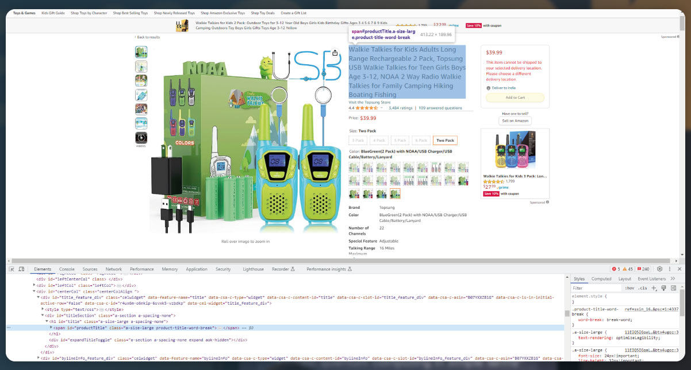Open the Performance tab
Image resolution: width=691 pixels, height=370 pixels.
(x=141, y=269)
